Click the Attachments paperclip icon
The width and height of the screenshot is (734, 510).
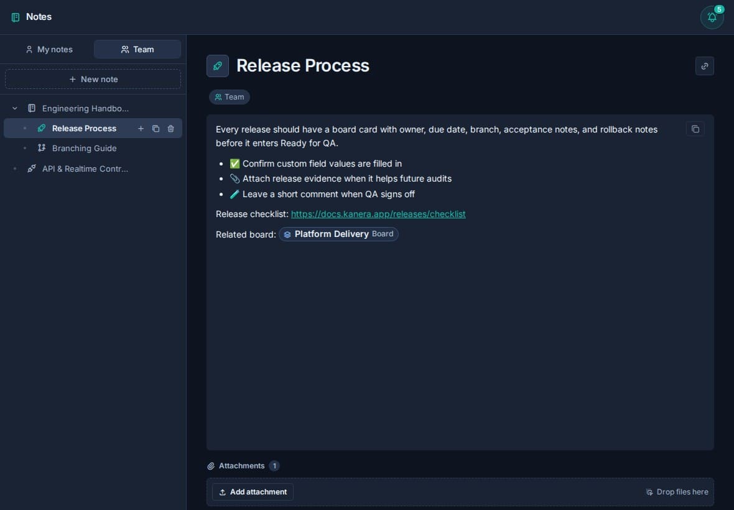pyautogui.click(x=211, y=466)
